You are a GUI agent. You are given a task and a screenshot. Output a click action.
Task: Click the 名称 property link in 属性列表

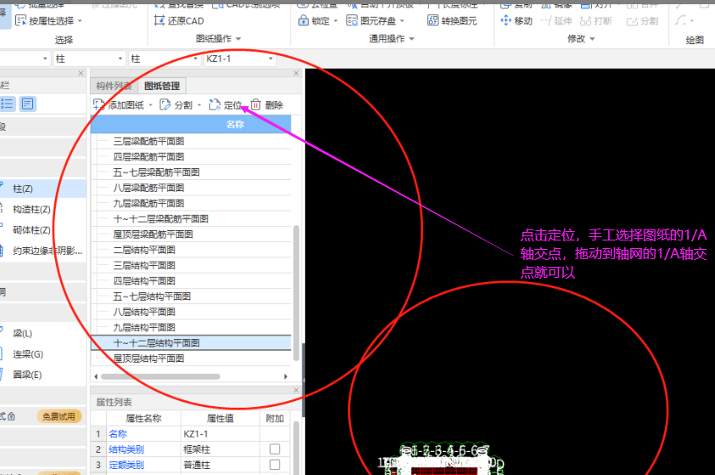[x=118, y=434]
